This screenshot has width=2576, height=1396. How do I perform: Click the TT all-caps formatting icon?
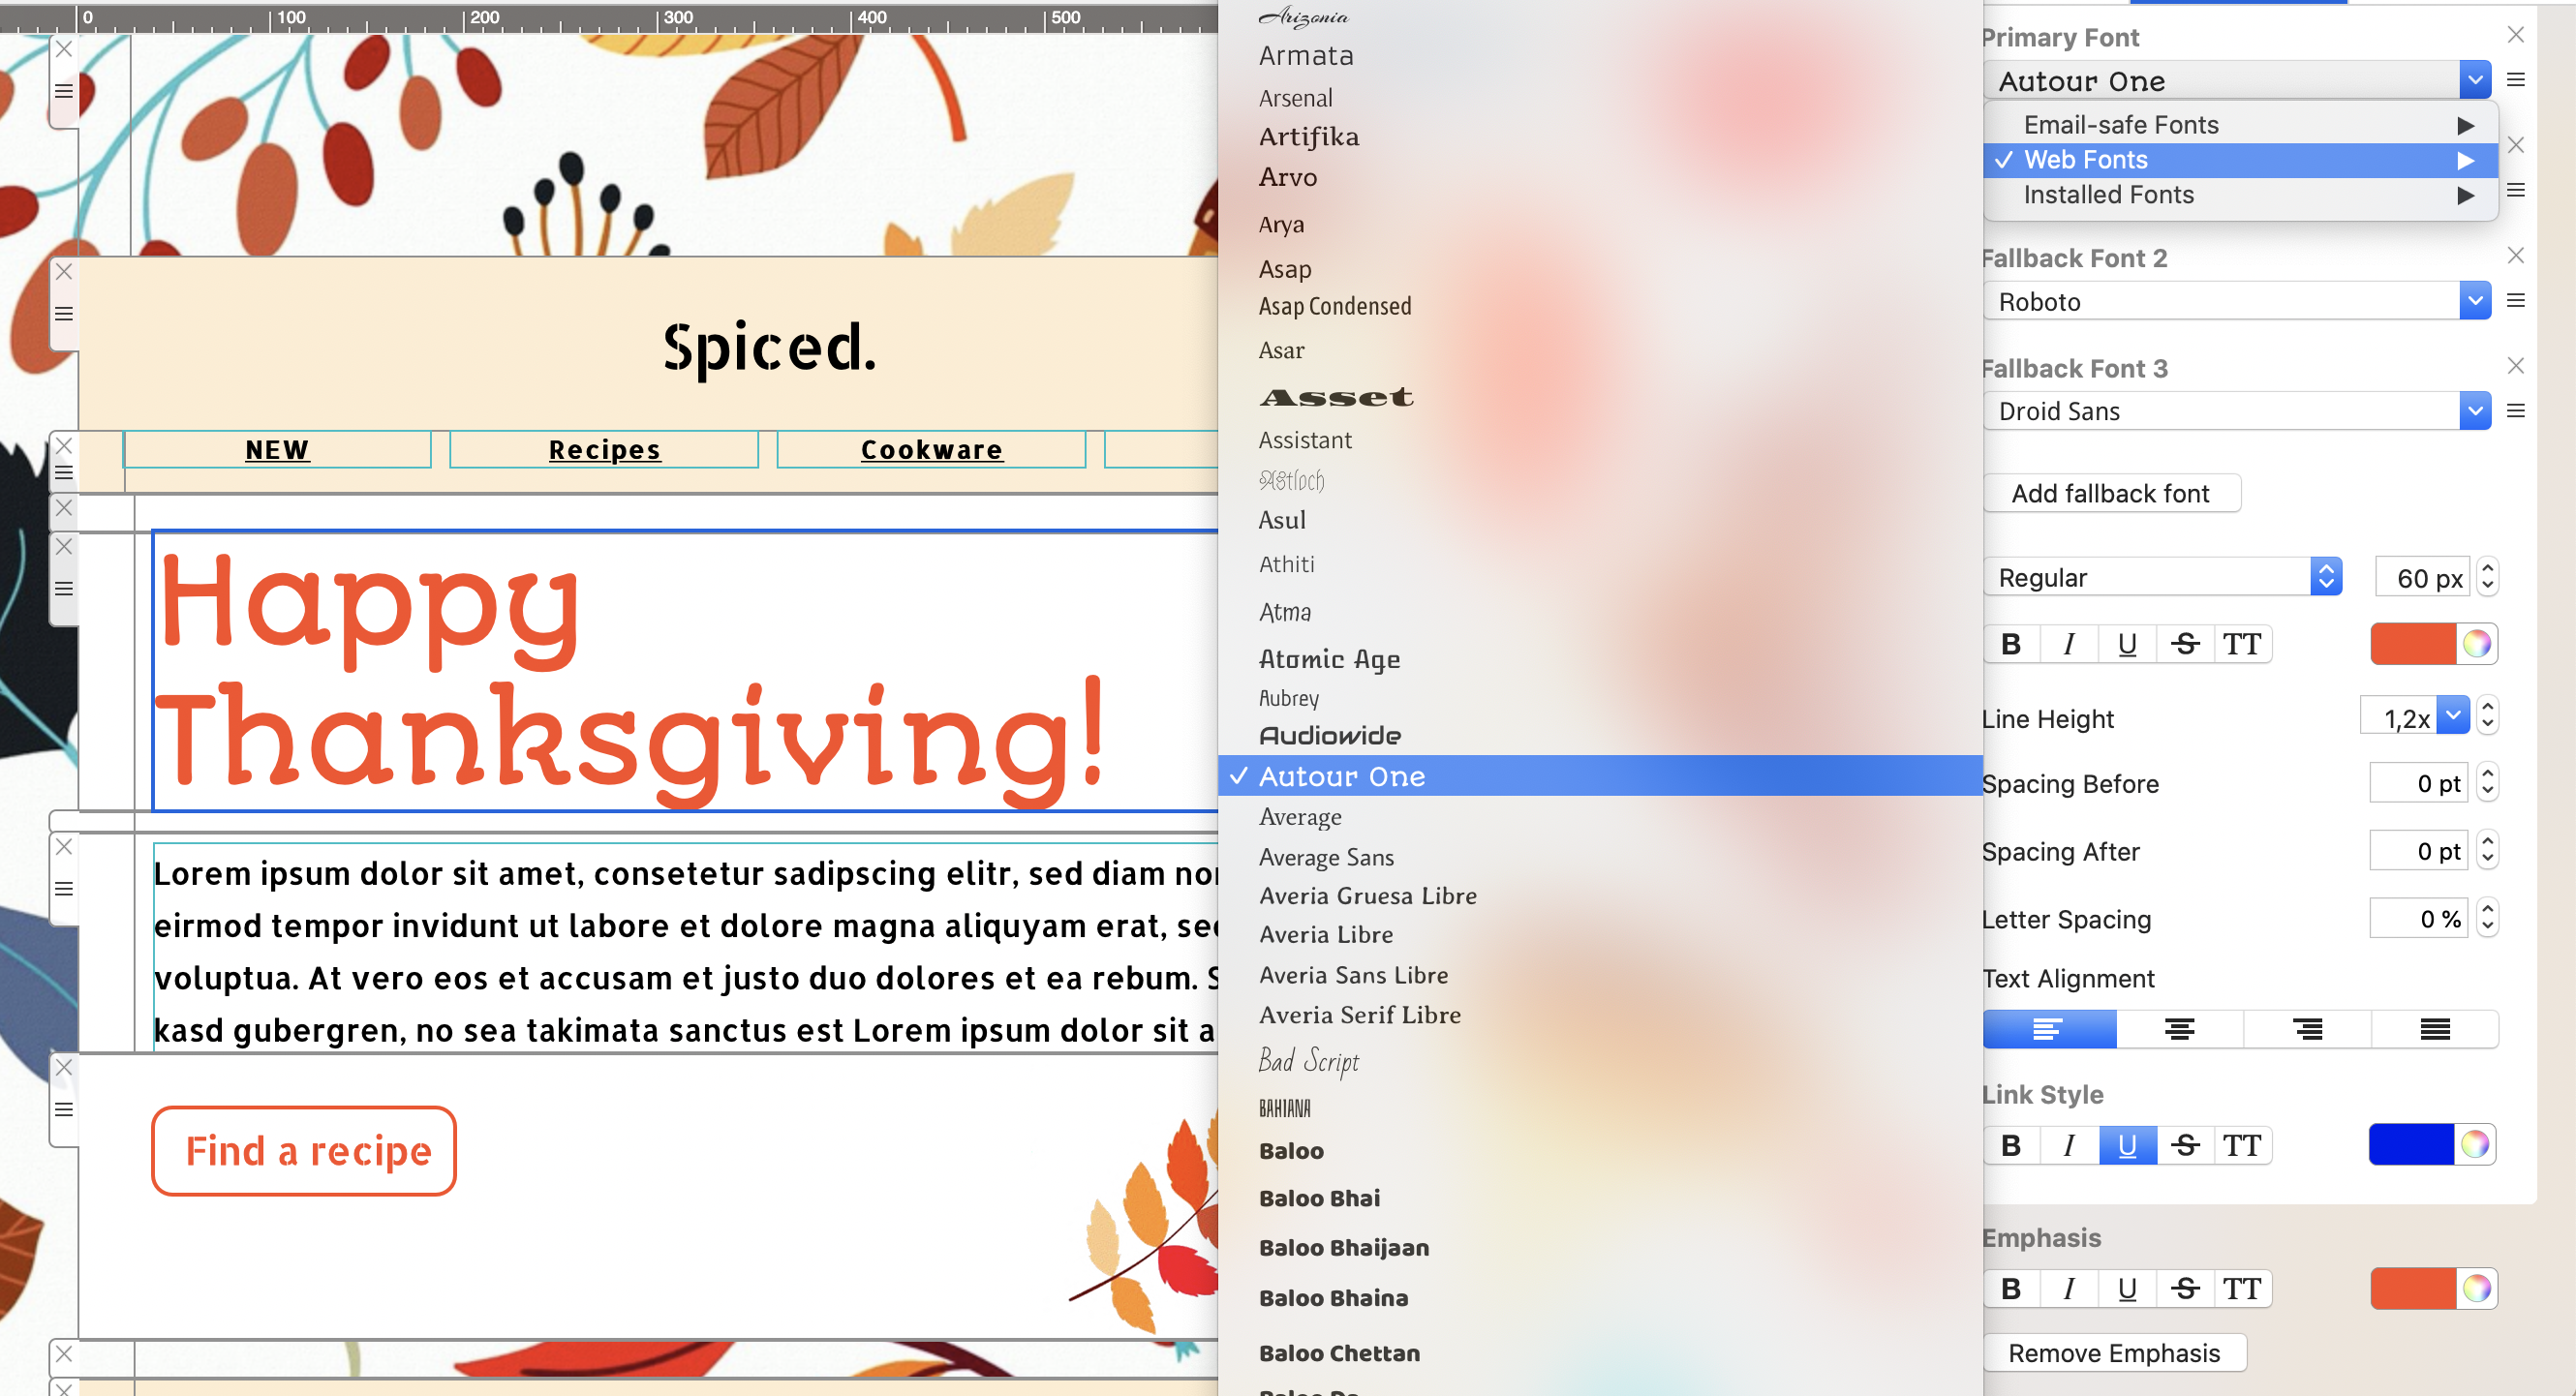tap(2243, 645)
